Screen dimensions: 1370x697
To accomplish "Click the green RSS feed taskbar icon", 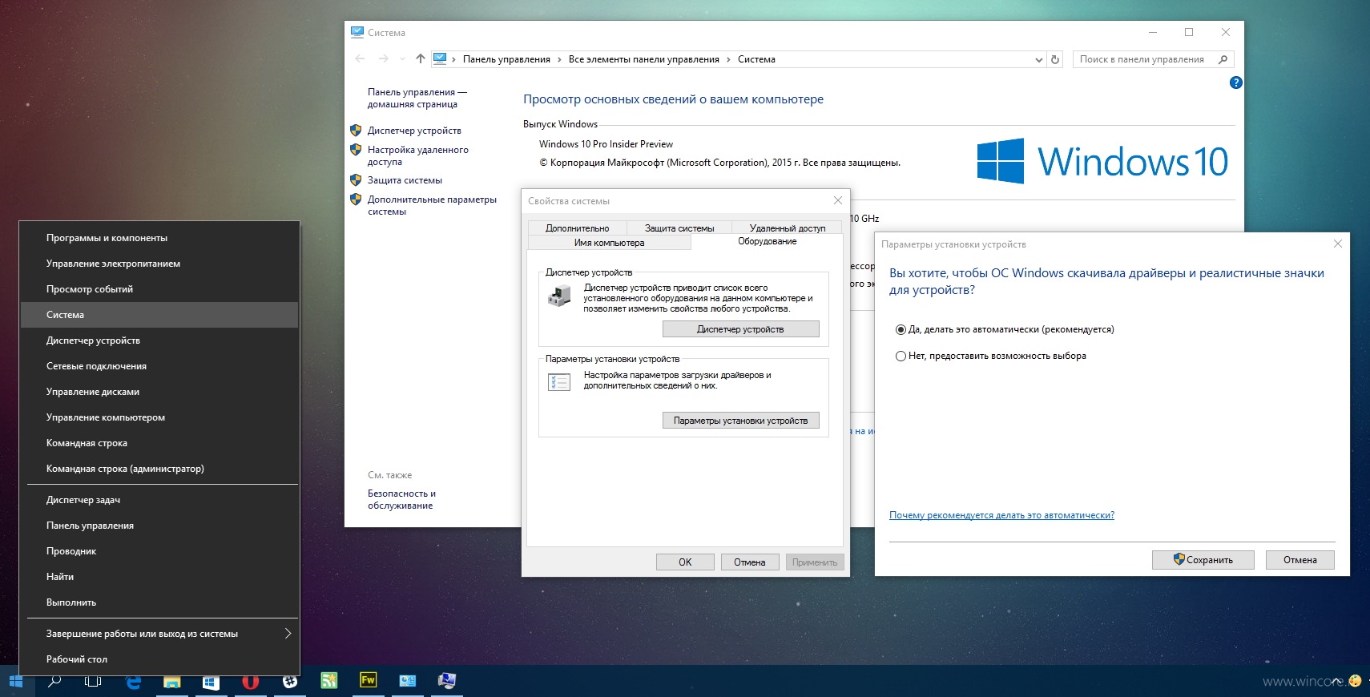I will 328,681.
